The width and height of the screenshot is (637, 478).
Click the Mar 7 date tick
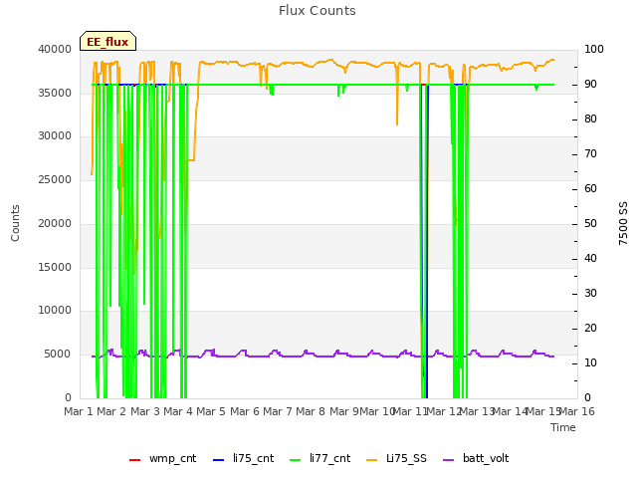(278, 411)
